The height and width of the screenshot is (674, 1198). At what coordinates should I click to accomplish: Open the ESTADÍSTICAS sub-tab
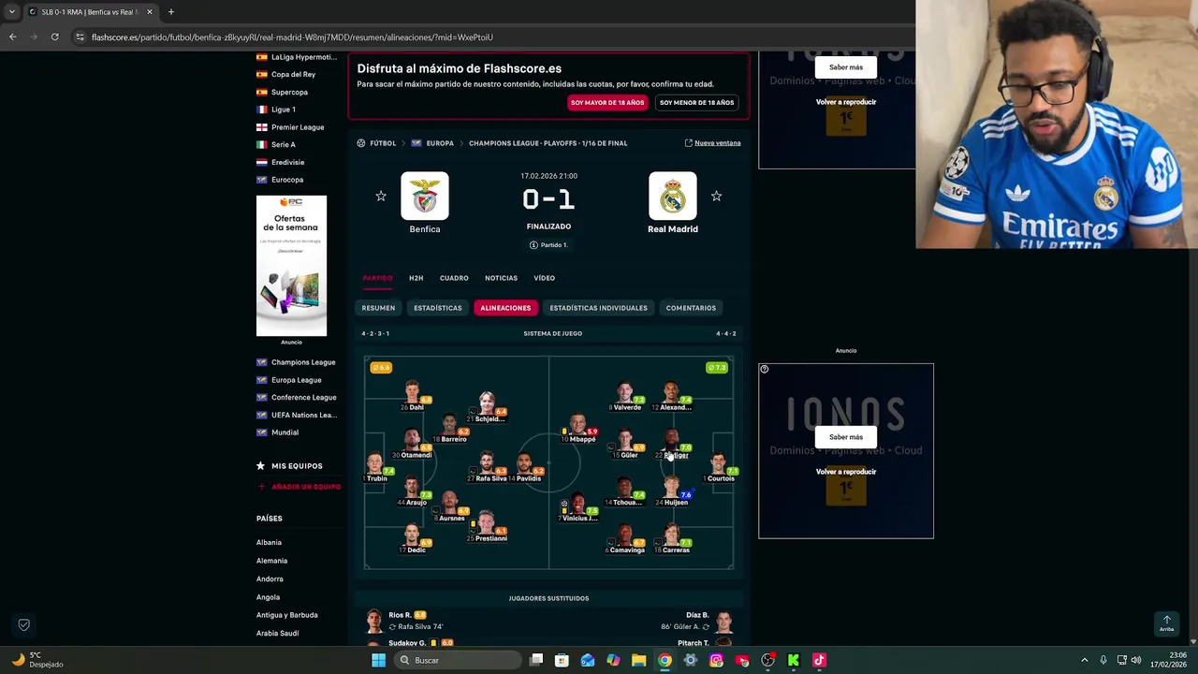[438, 308]
